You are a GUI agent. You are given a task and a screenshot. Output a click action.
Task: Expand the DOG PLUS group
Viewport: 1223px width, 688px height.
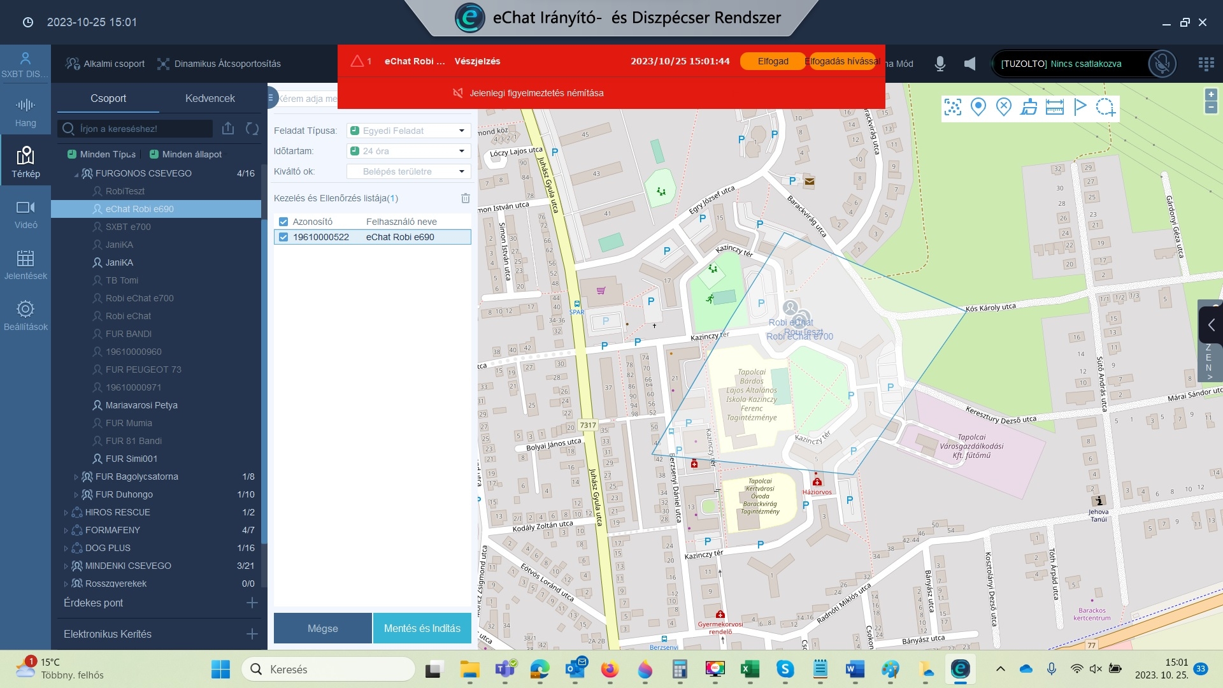(66, 548)
